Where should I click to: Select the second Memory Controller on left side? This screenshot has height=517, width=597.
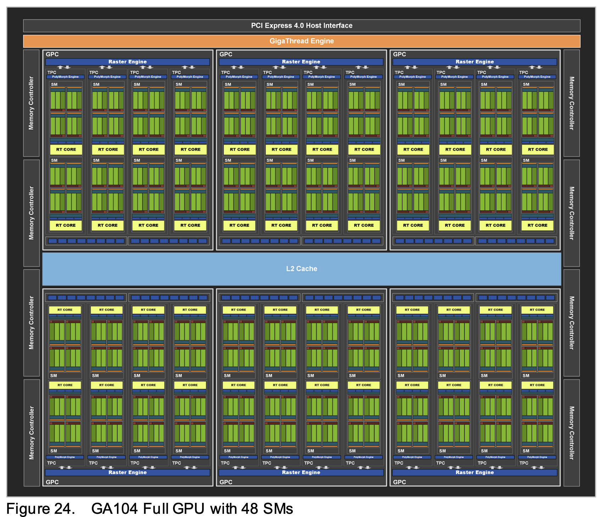click(31, 213)
